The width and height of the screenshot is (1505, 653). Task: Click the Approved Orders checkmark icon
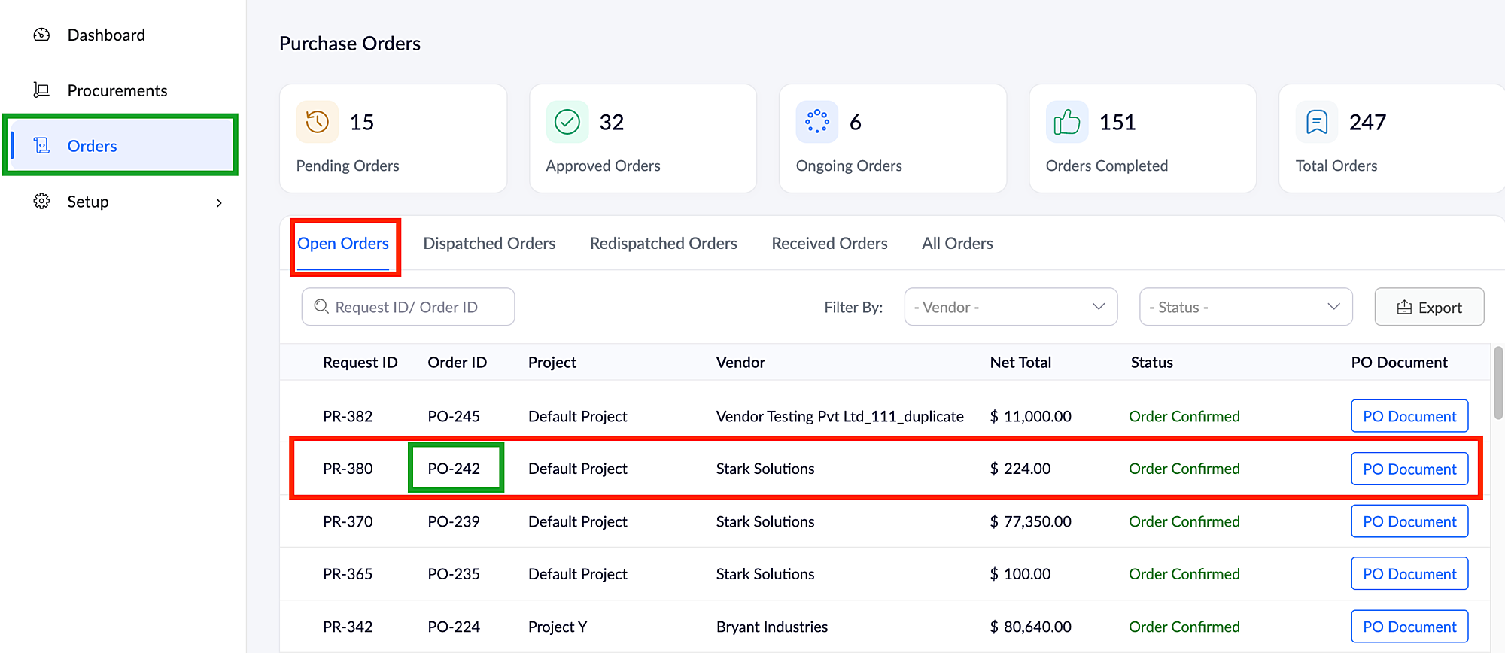(x=567, y=122)
